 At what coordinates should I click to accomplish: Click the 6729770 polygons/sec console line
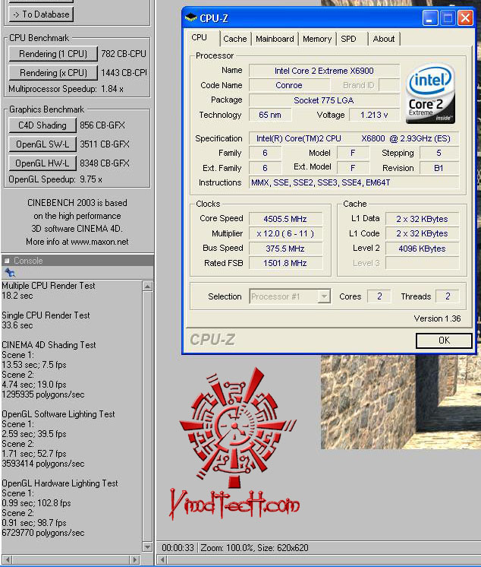click(x=43, y=533)
